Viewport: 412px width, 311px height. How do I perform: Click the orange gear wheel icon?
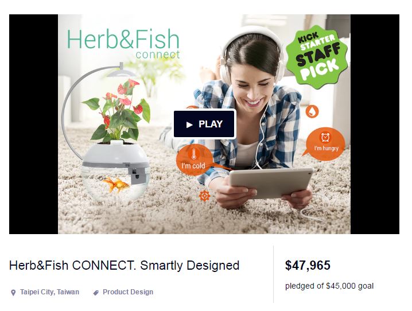[204, 196]
